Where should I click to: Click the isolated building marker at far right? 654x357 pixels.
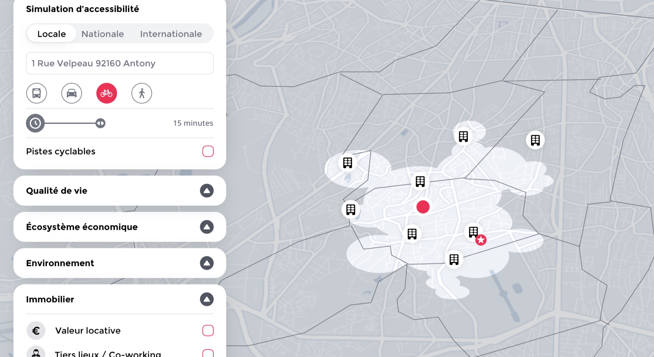535,140
